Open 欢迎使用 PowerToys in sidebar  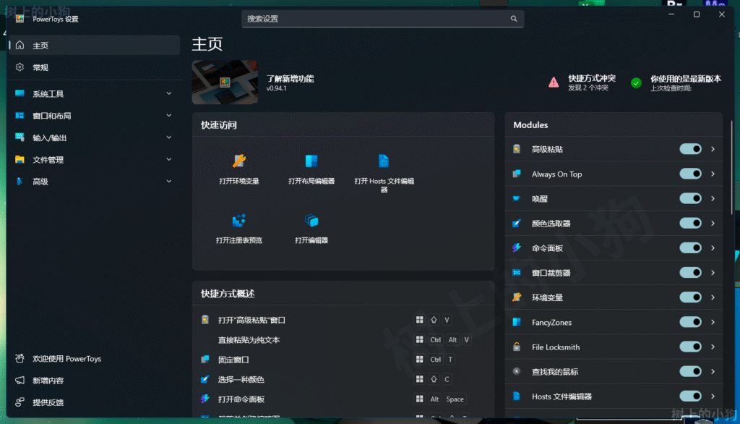(x=95, y=358)
